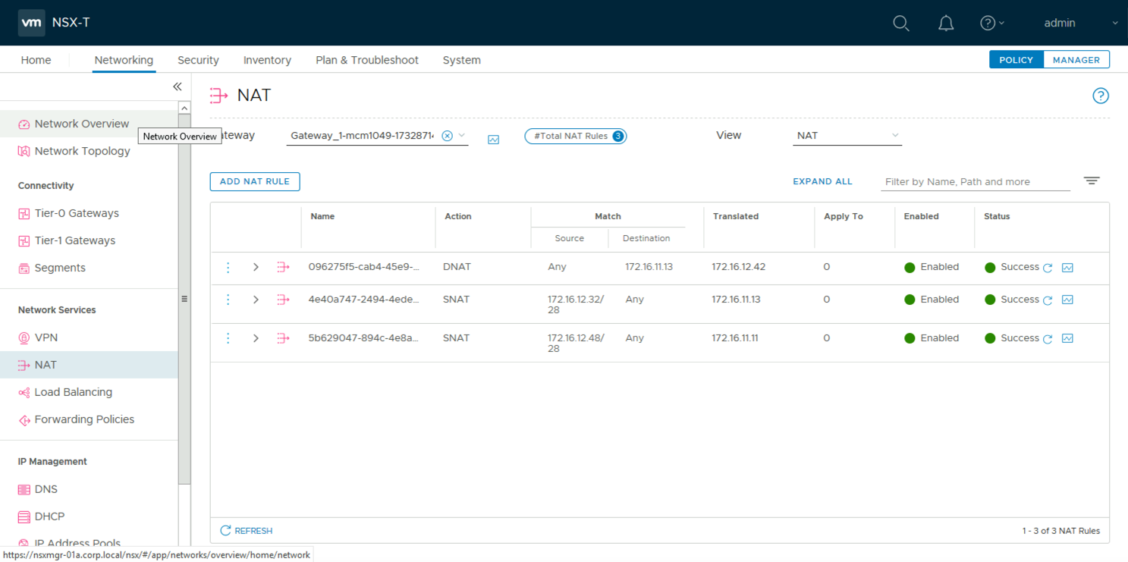Screen dimensions: 1128x562
Task: Expand the 096275f5 DNAT rule row
Action: click(256, 267)
